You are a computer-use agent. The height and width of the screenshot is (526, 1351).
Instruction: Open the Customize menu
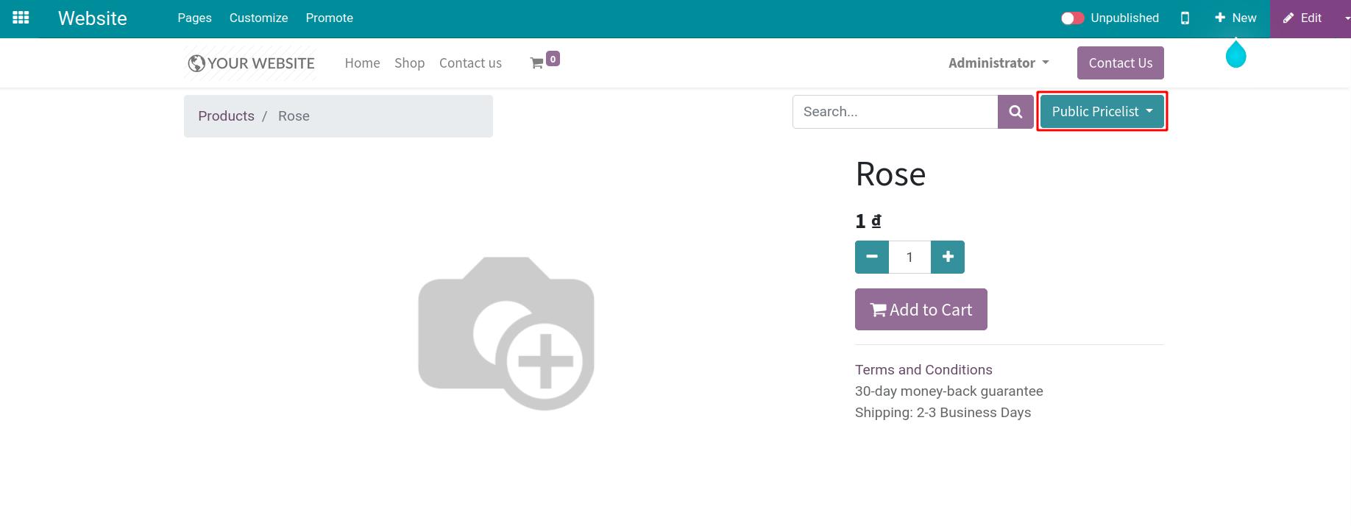click(x=258, y=18)
